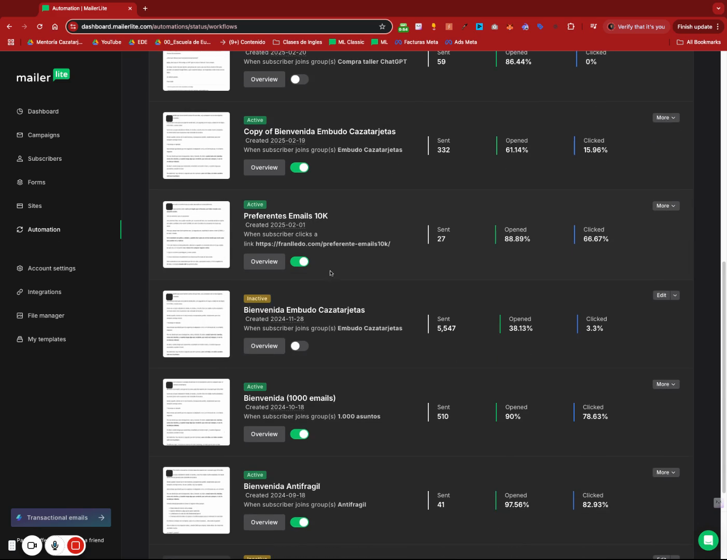Click the tab search dropdown arrow
The width and height of the screenshot is (727, 560).
[x=718, y=8]
